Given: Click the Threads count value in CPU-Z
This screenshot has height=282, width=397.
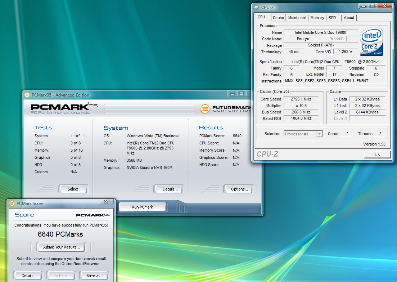Looking at the screenshot, I should 379,134.
